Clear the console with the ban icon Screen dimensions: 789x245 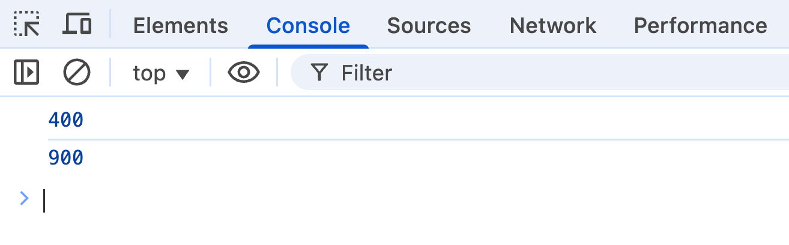tap(77, 73)
